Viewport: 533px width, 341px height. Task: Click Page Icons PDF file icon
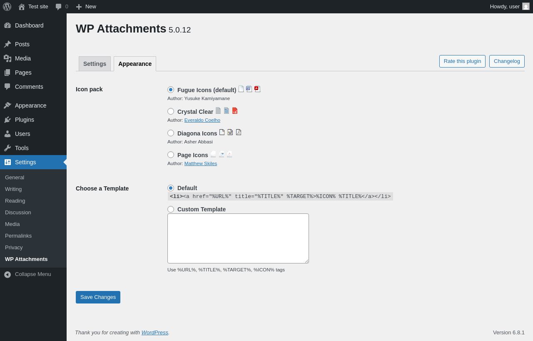229,154
